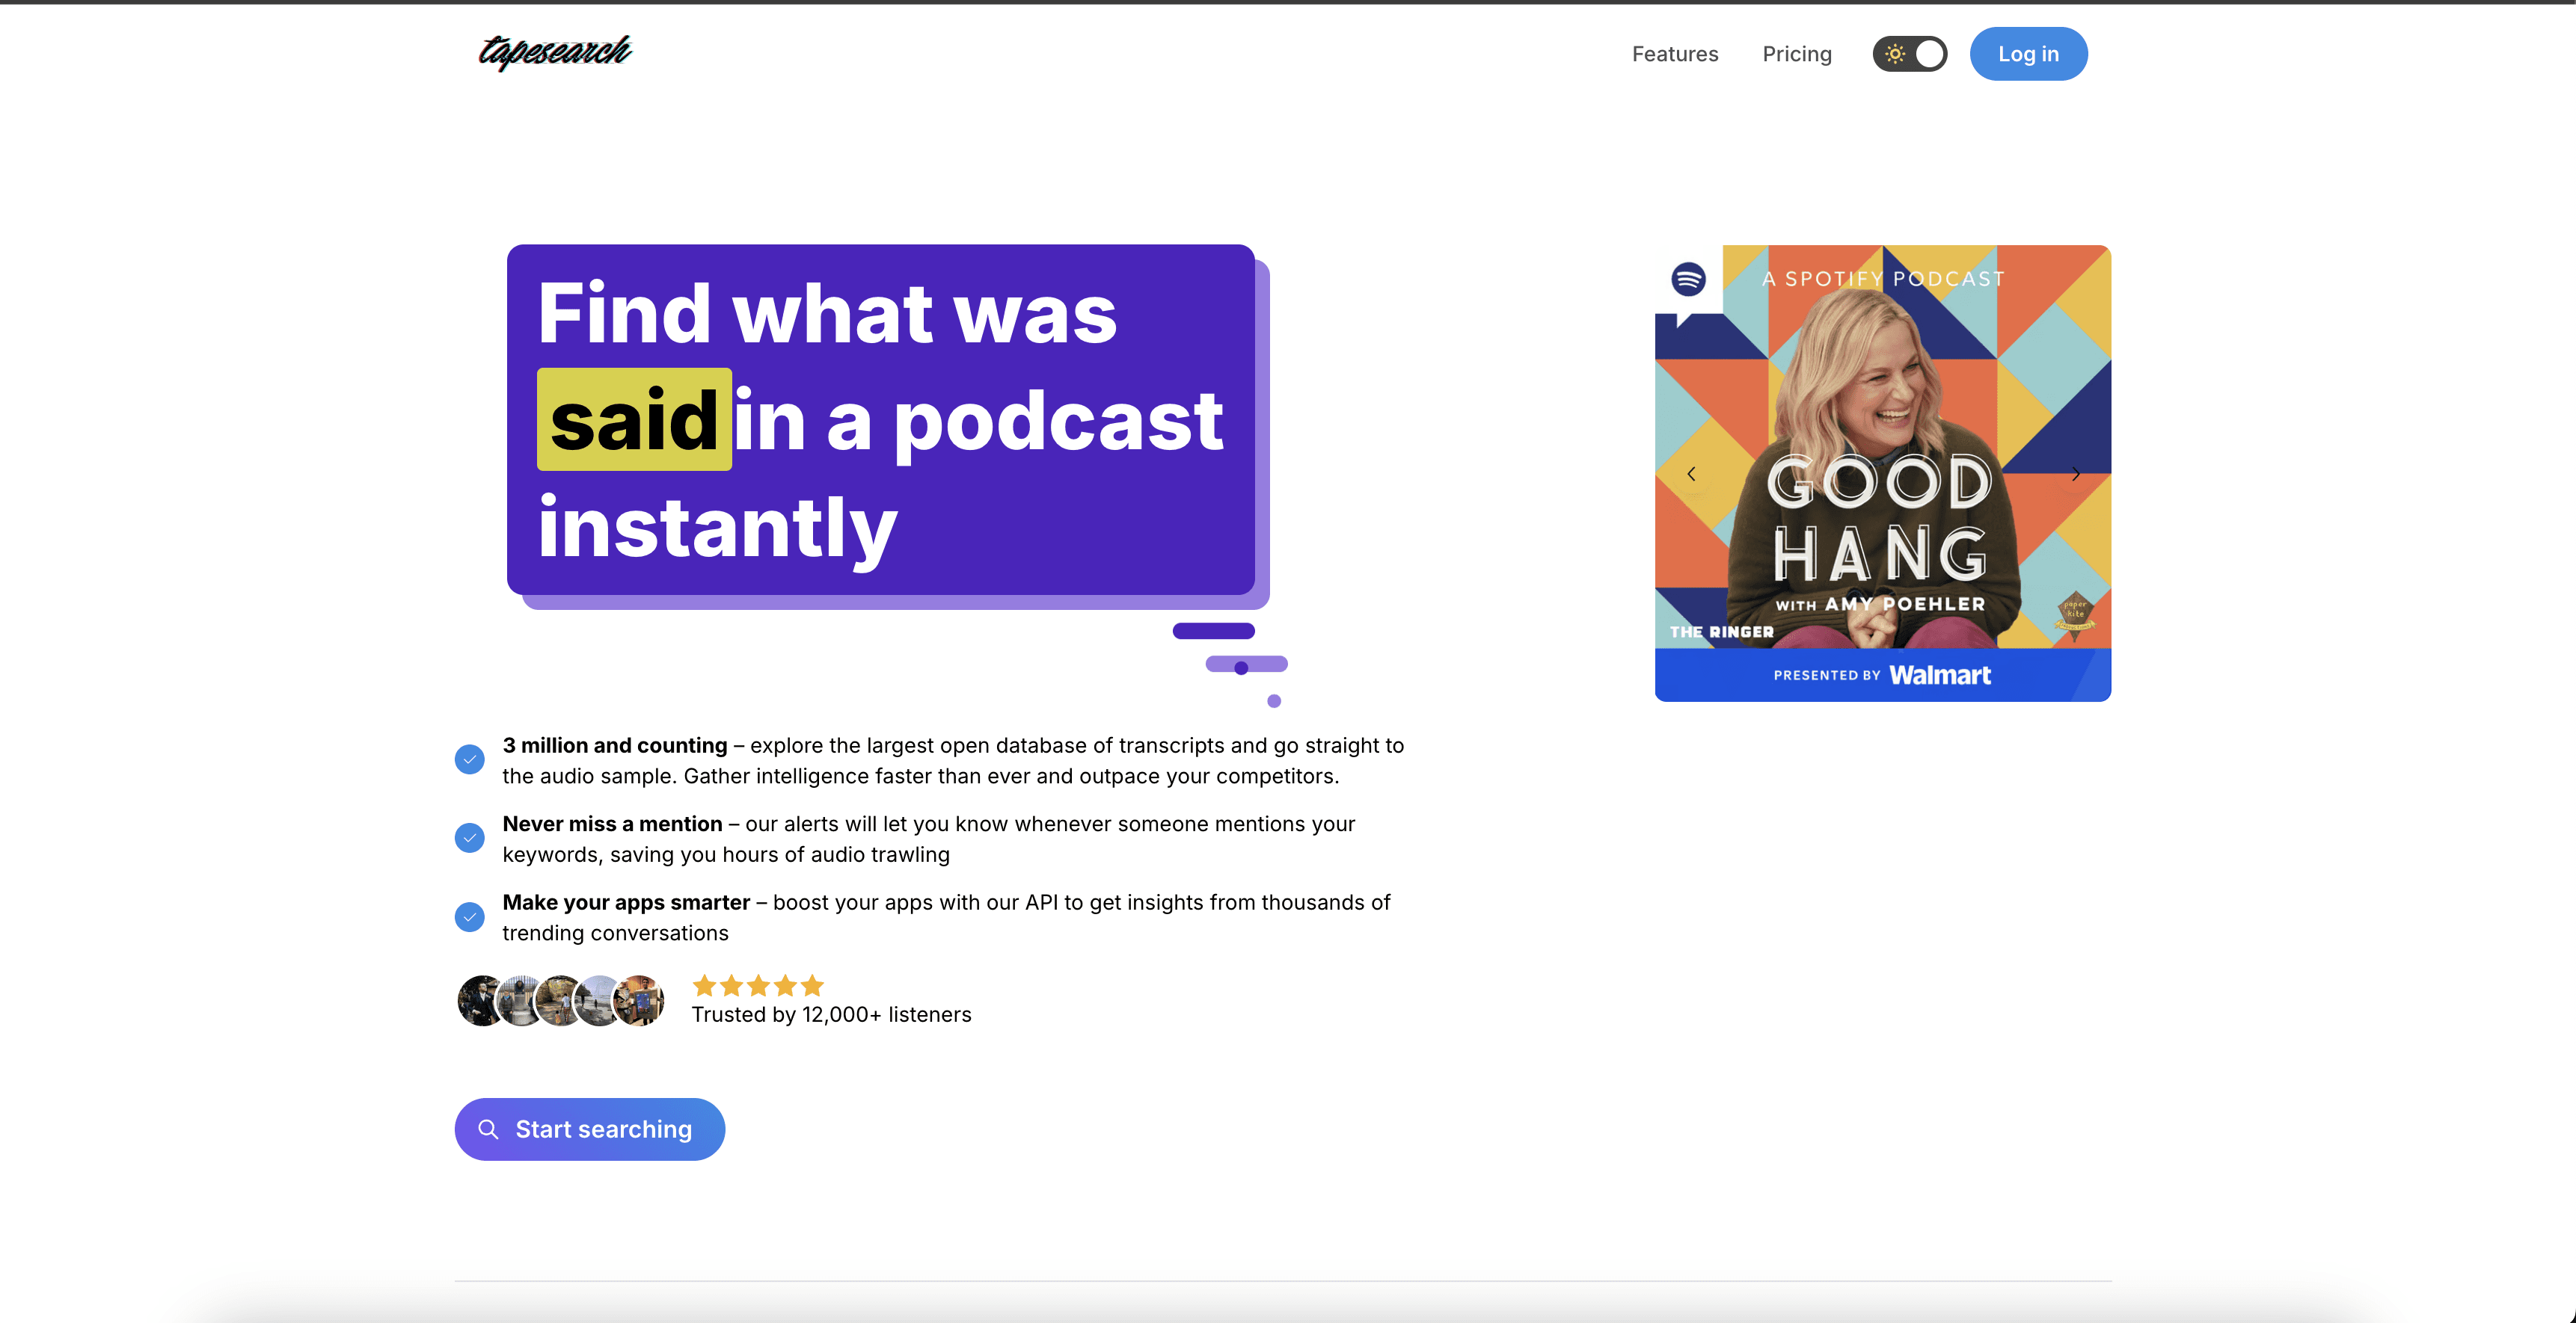Advance carousel with right chevron arrow
2576x1323 pixels.
click(2076, 474)
